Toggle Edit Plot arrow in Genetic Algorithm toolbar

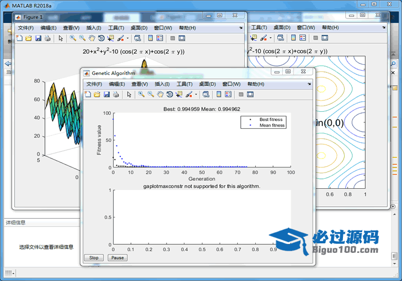click(129, 94)
